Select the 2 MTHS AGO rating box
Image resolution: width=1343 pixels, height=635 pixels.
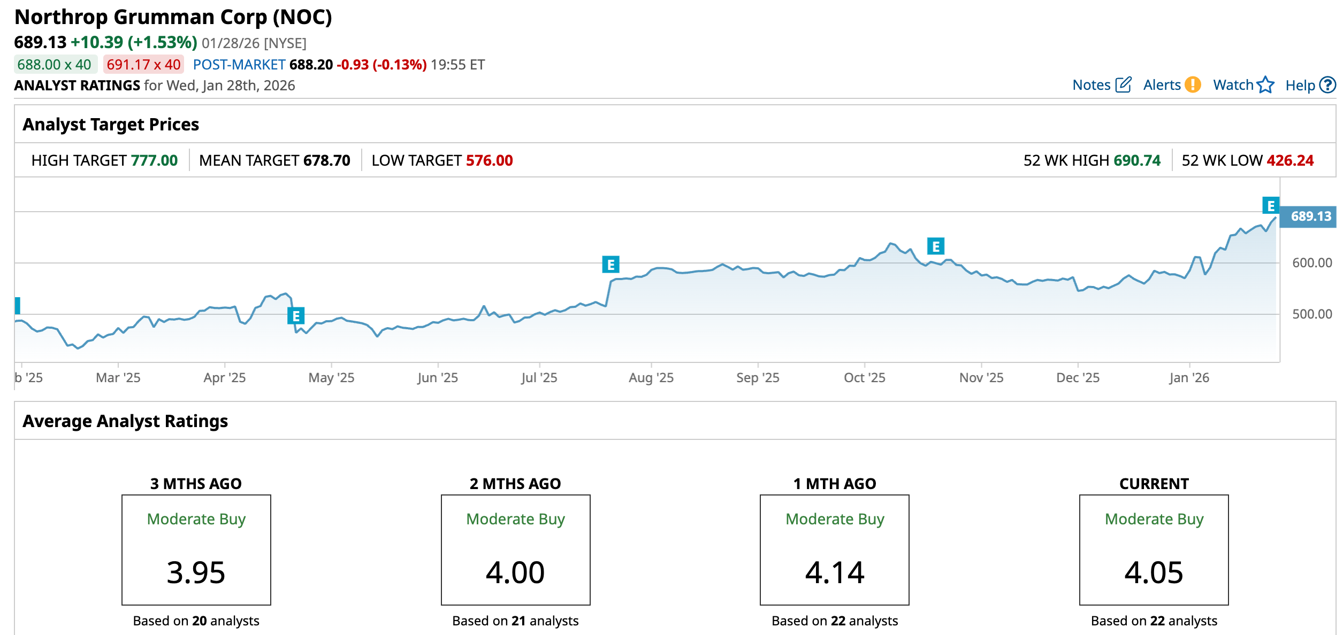pyautogui.click(x=515, y=549)
